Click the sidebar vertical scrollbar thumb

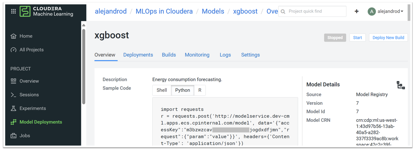pyautogui.click(x=84, y=67)
